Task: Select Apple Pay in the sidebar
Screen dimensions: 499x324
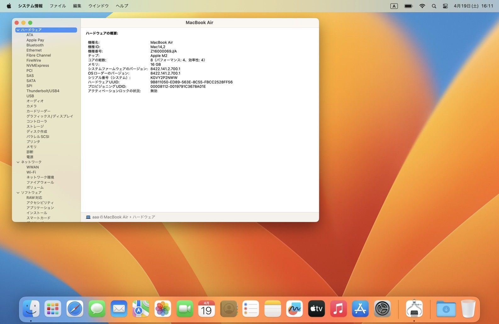Action: 35,40
